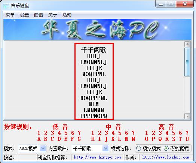Image resolution: width=196 pixels, height=163 pixels.
Task: Click the vertical scrollbar thumb in lyrics panel
Action: 187,62
